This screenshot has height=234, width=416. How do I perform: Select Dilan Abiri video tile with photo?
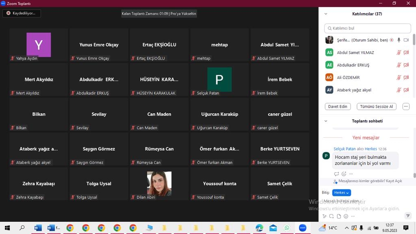click(159, 184)
